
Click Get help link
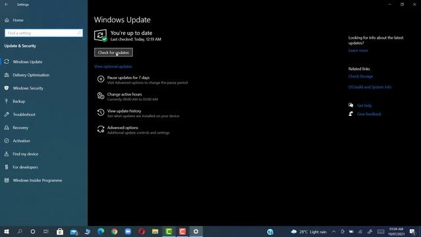(x=364, y=105)
